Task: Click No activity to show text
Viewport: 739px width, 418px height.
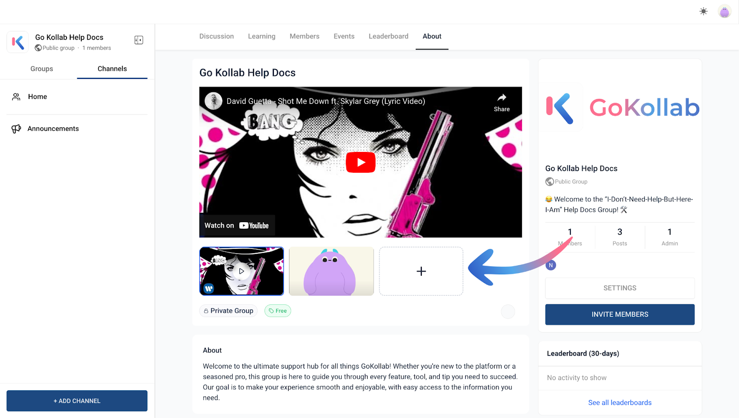Action: [577, 378]
